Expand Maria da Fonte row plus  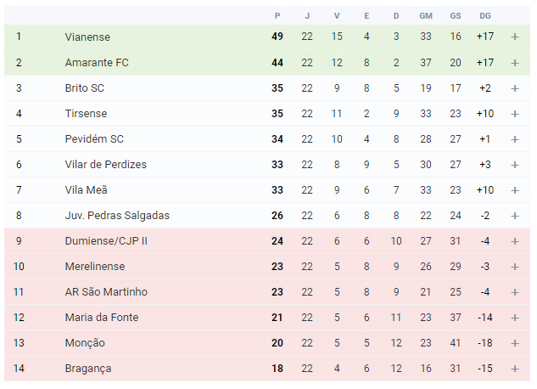(x=515, y=318)
